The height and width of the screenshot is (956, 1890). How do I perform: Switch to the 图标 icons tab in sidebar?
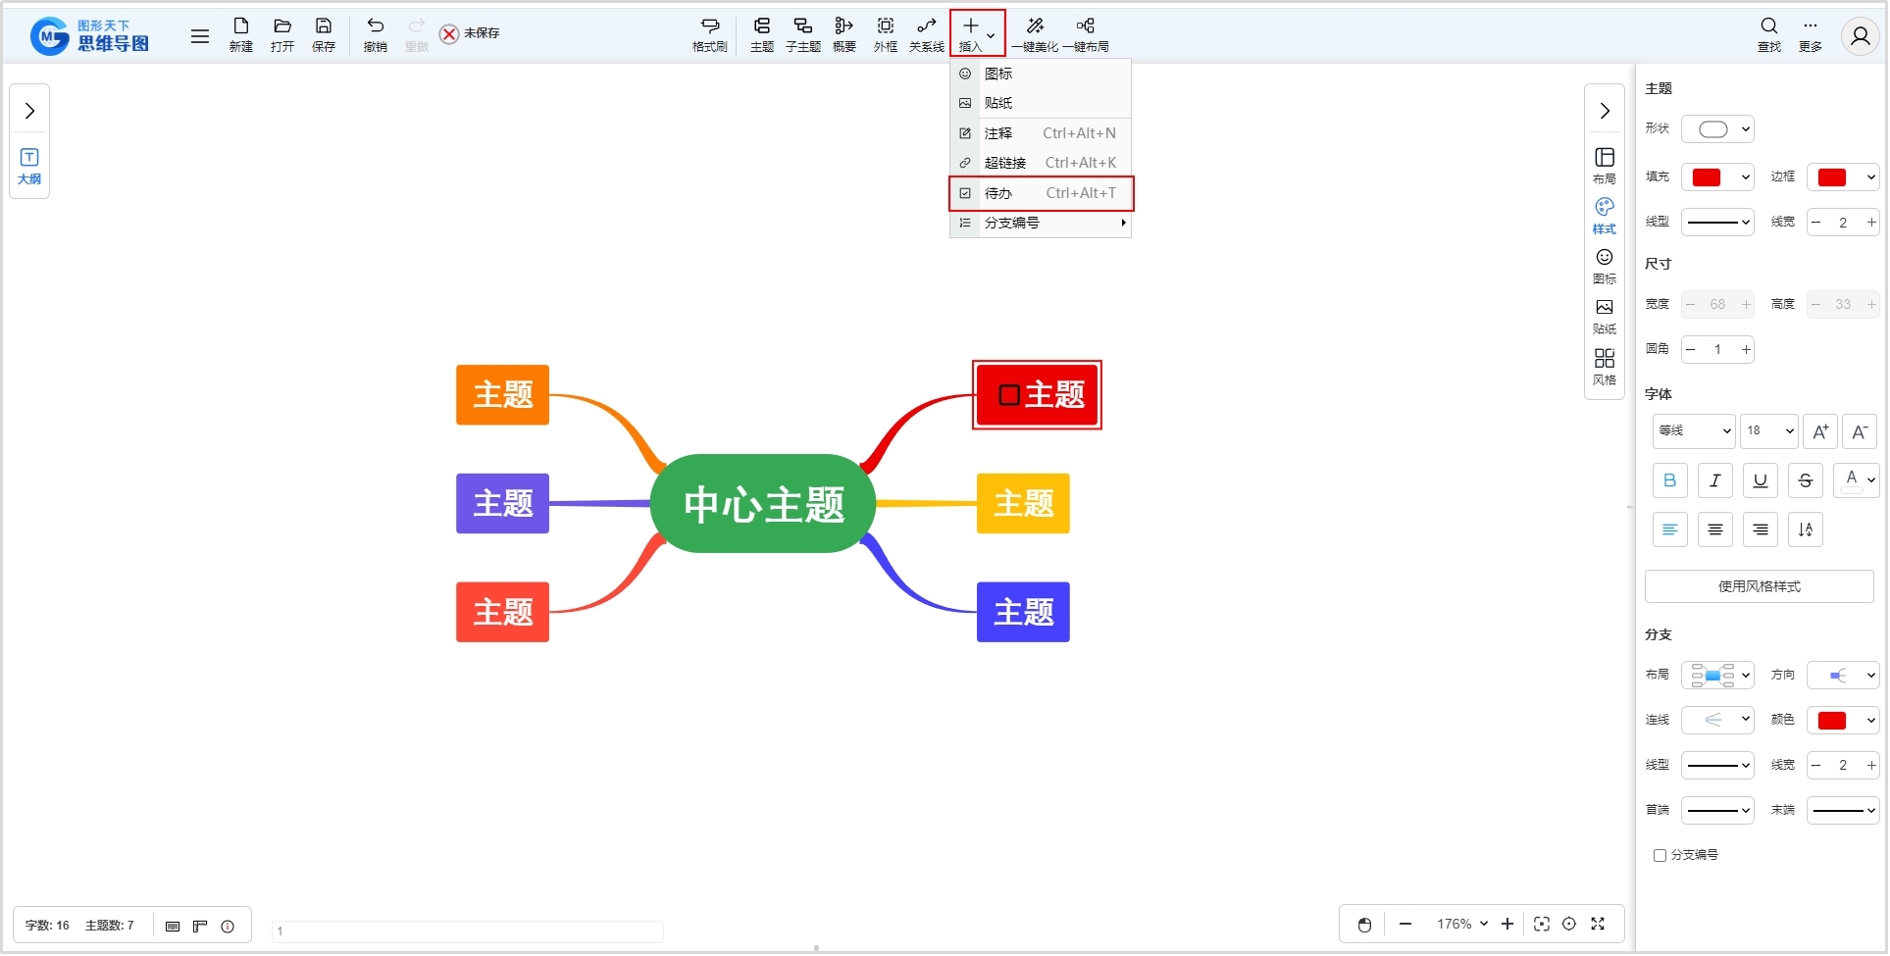1605,266
